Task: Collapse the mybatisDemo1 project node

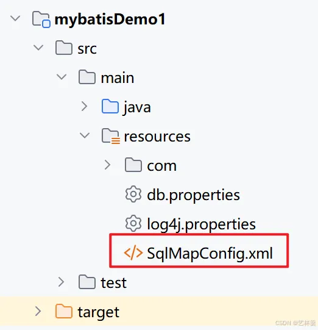Action: click(15, 18)
